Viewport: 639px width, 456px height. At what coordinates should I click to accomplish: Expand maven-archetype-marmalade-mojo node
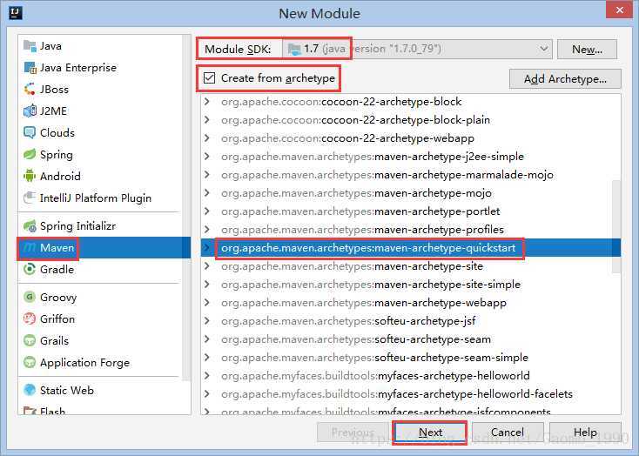tap(207, 174)
